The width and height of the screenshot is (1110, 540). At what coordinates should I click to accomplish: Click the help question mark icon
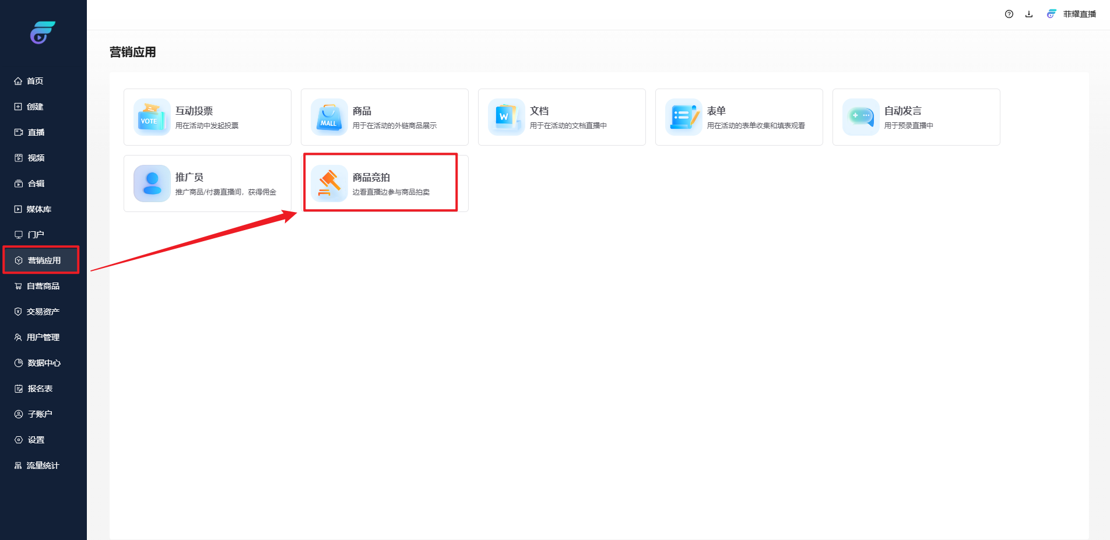[1009, 14]
